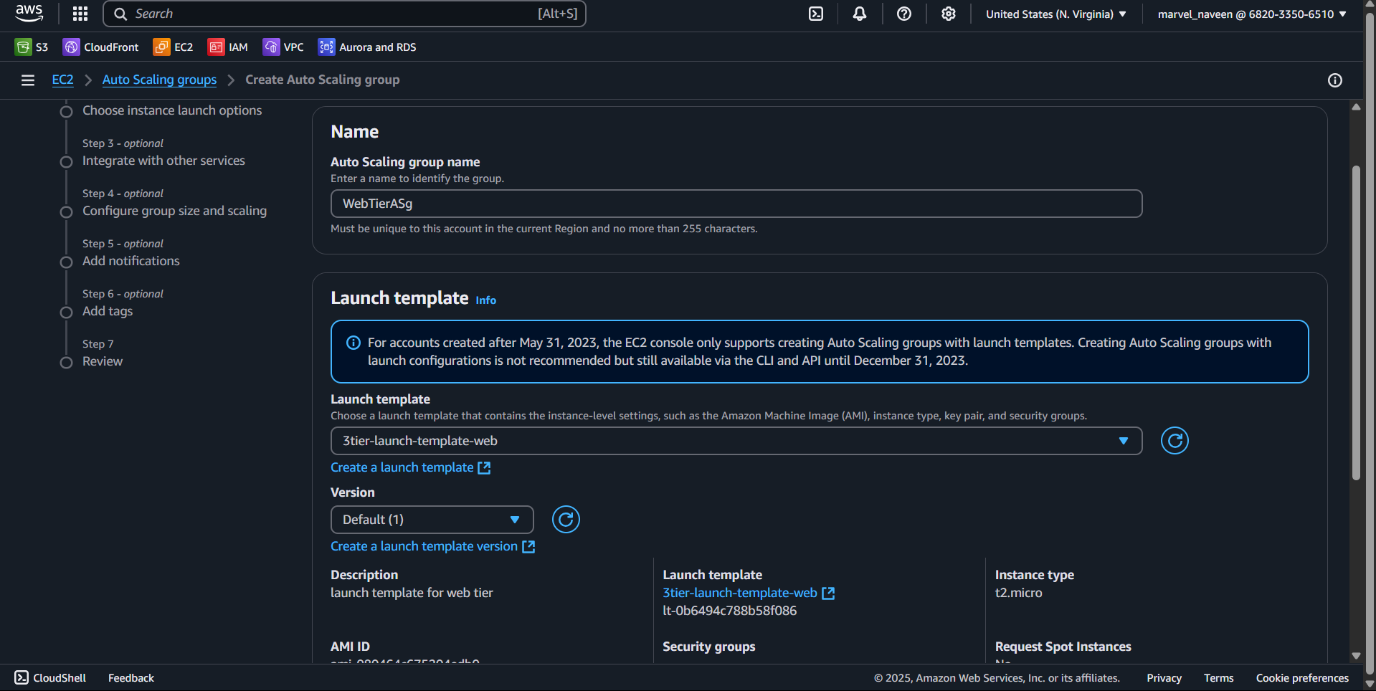1376x691 pixels.
Task: Open the help question mark menu
Action: click(904, 14)
